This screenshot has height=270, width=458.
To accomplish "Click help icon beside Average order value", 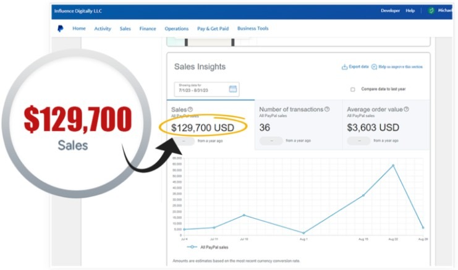I will [406, 109].
